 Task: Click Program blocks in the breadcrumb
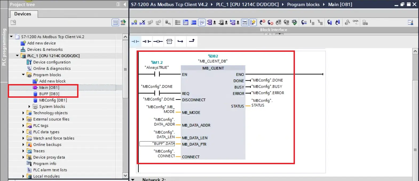click(x=303, y=4)
